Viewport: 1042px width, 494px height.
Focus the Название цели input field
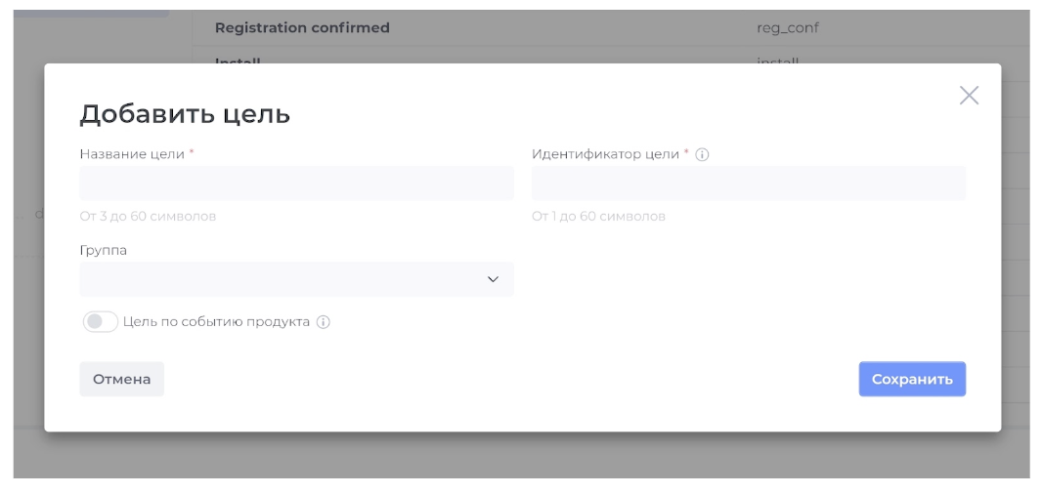click(296, 184)
